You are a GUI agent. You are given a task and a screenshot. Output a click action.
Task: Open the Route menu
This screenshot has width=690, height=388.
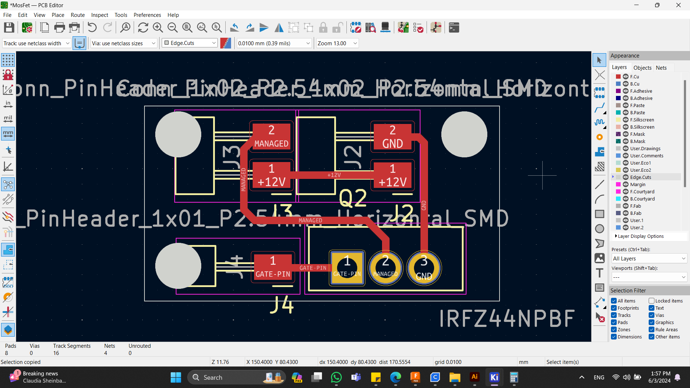78,15
